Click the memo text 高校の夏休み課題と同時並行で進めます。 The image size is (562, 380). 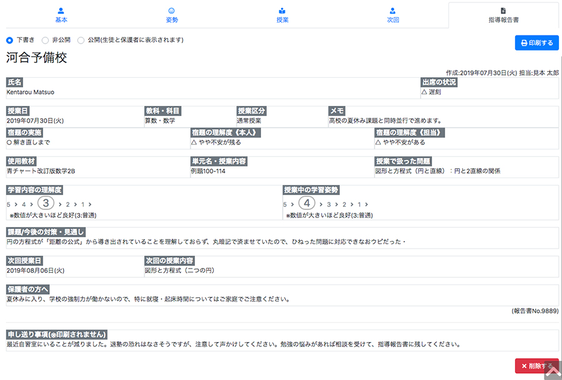[386, 121]
